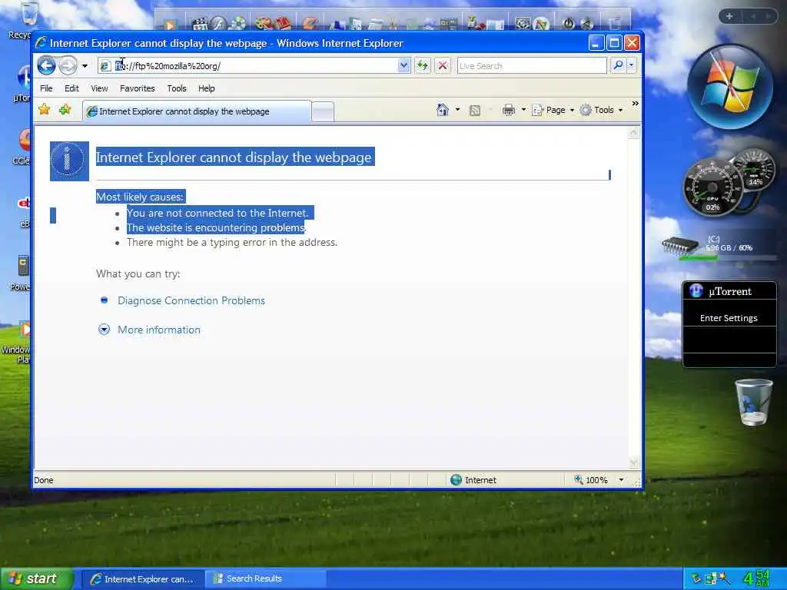Screen dimensions: 787x590
Task: Click the 100% zoom level button
Action: pyautogui.click(x=591, y=480)
